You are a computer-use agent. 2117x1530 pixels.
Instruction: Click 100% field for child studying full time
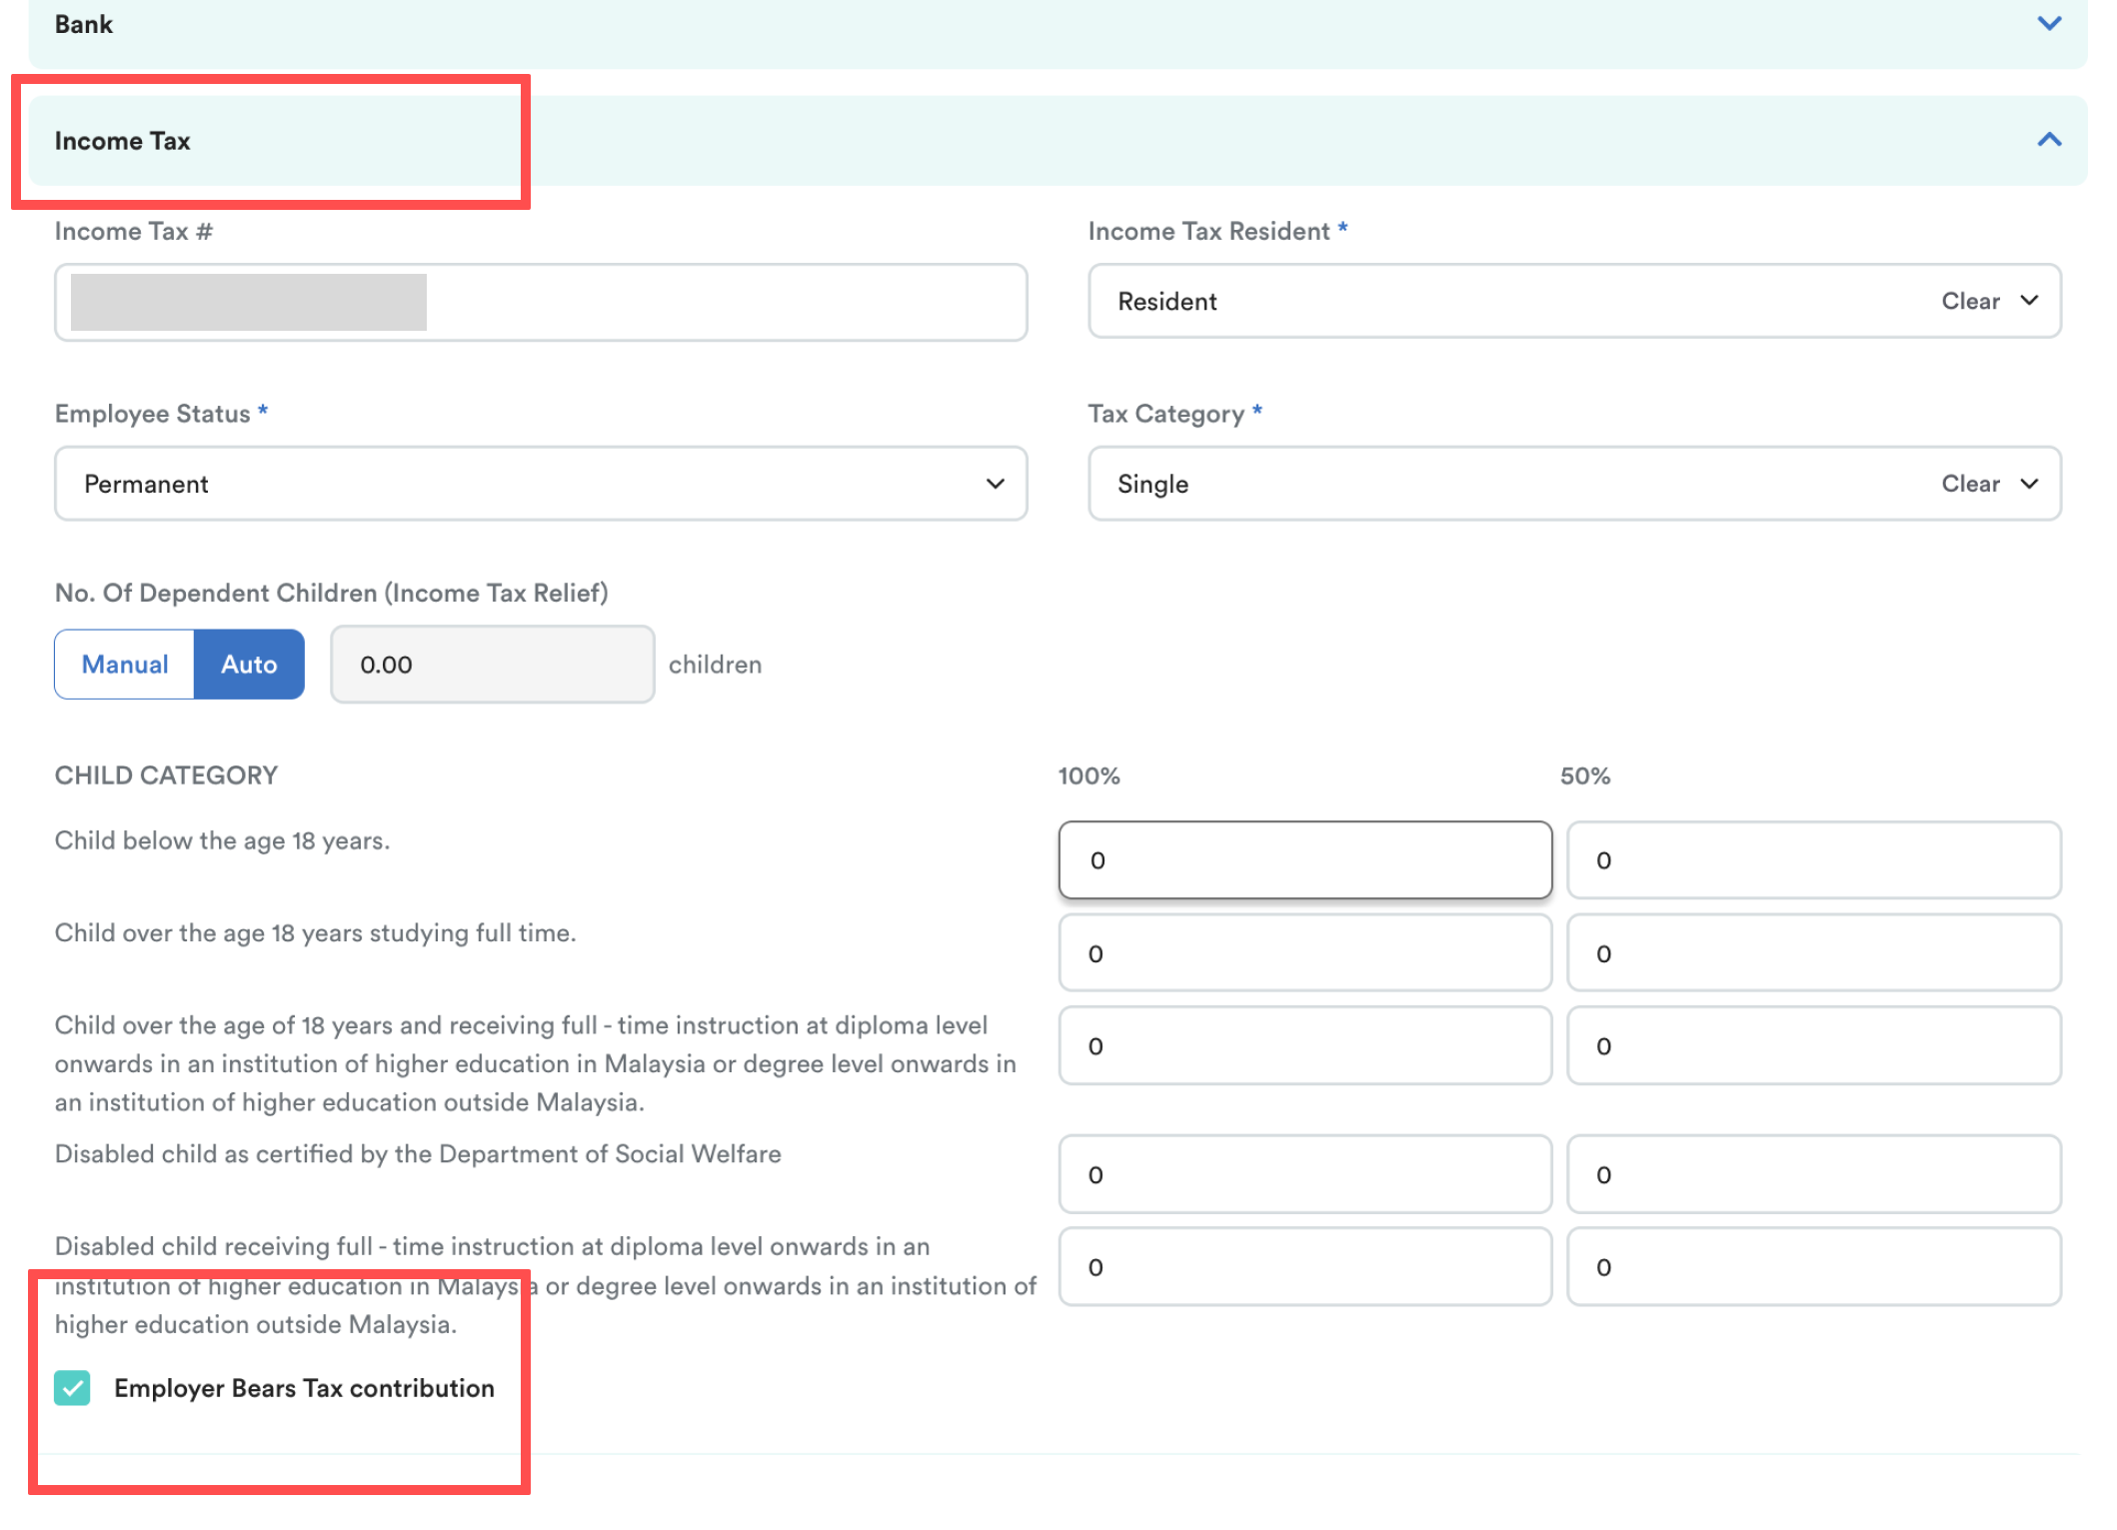click(1304, 953)
